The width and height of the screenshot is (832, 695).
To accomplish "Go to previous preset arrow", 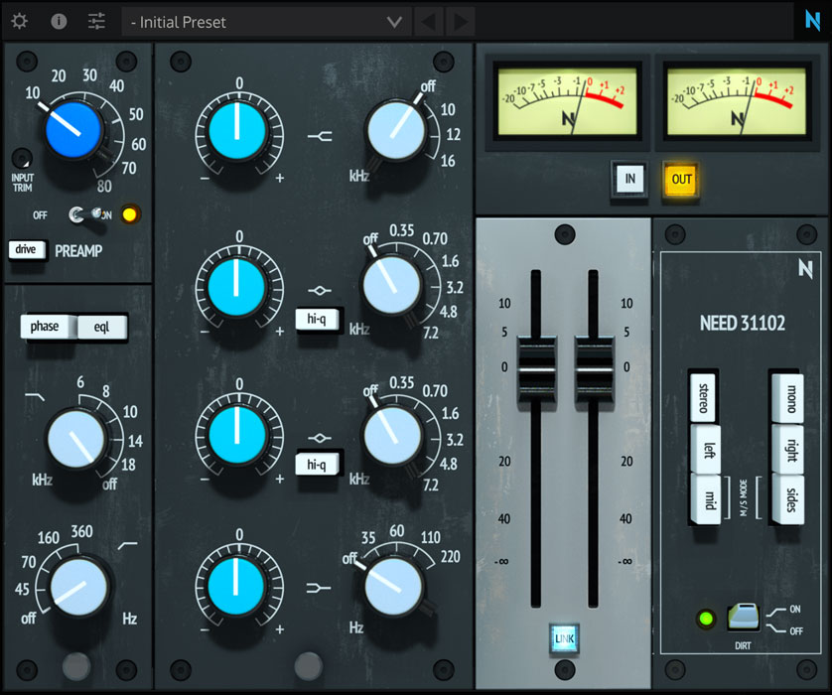I will (428, 22).
